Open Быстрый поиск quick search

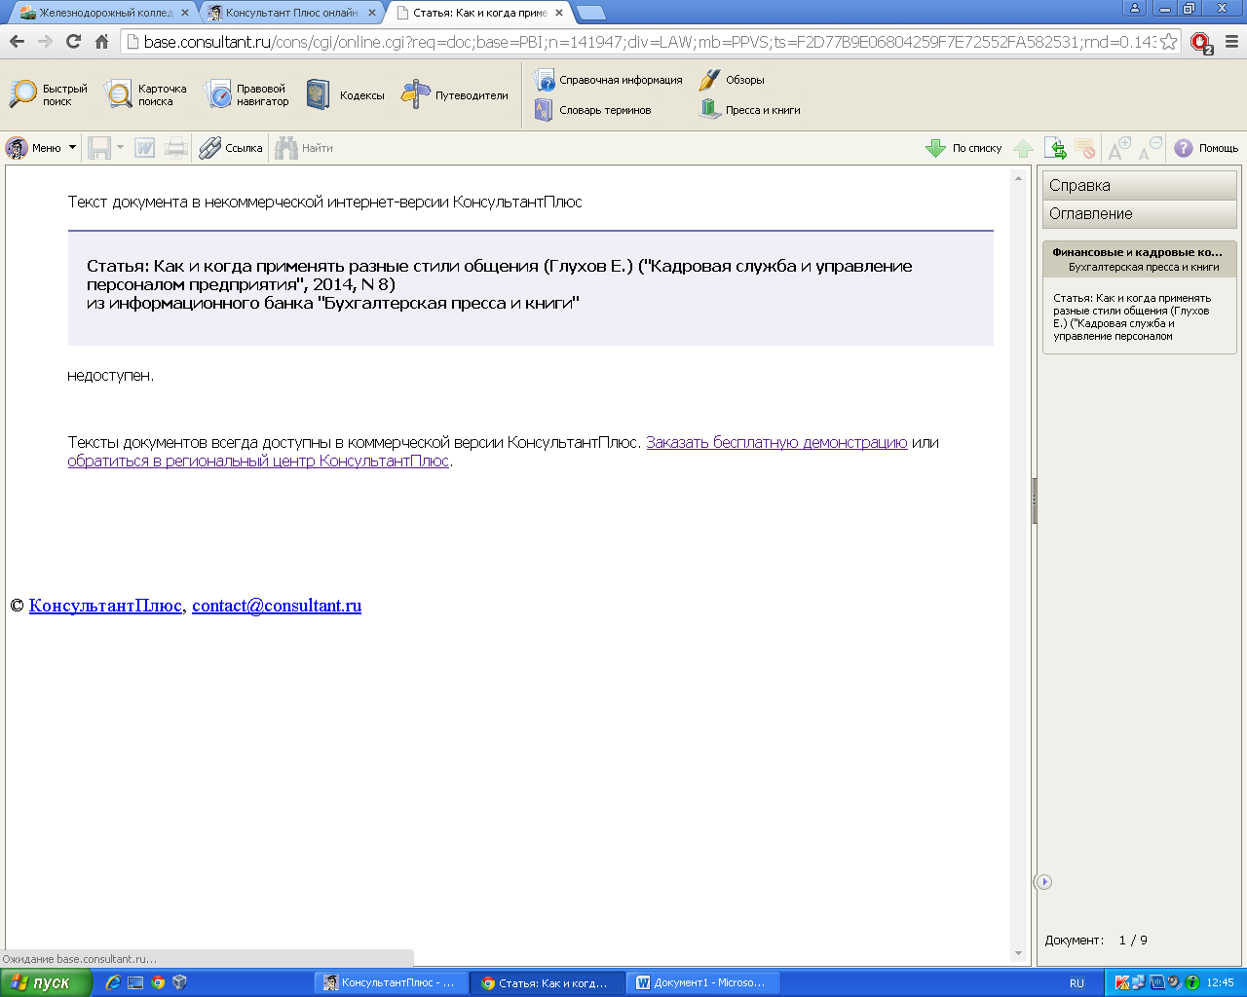[x=49, y=94]
